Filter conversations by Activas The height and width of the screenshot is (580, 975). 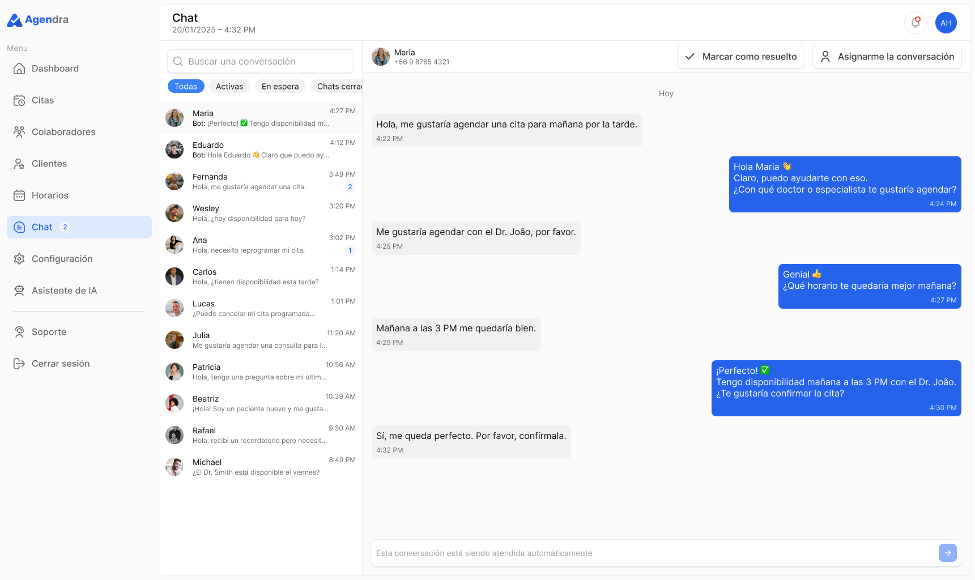tap(229, 86)
